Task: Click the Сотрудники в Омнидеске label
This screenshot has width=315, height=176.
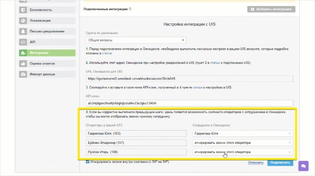Action: point(211,125)
